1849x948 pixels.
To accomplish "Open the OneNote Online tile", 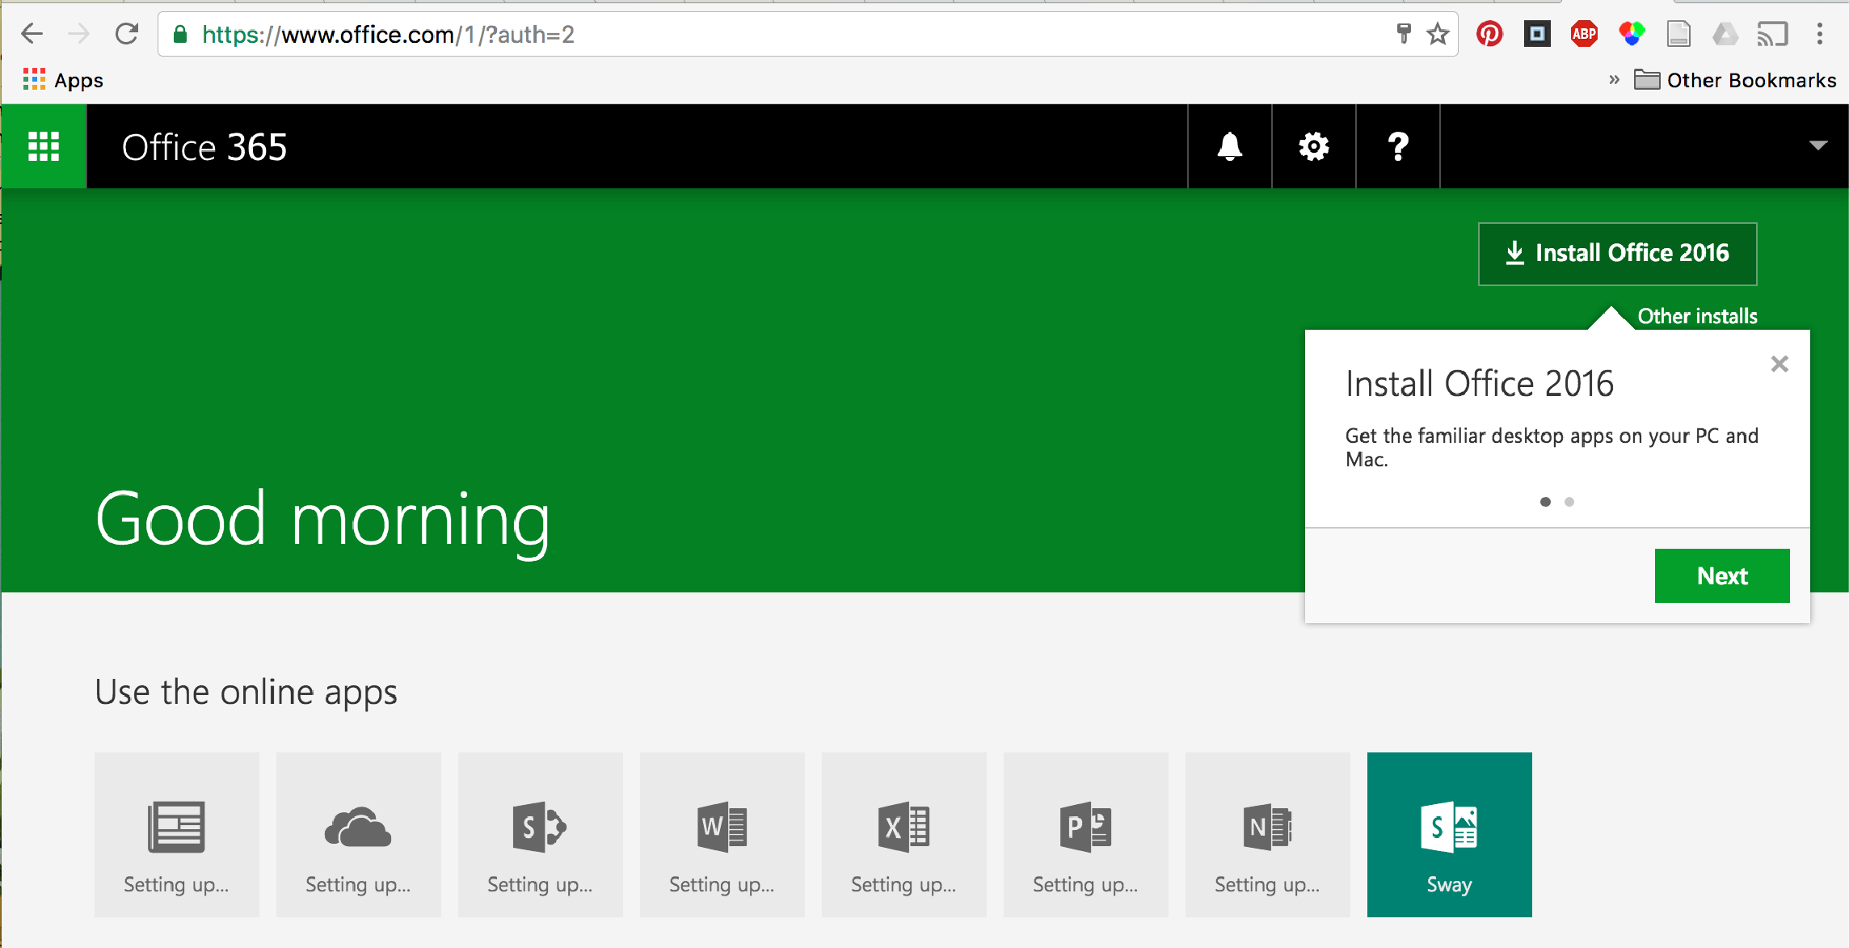I will (1267, 834).
